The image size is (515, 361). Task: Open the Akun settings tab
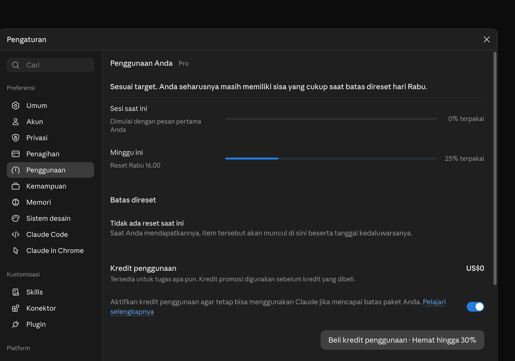pos(50,122)
